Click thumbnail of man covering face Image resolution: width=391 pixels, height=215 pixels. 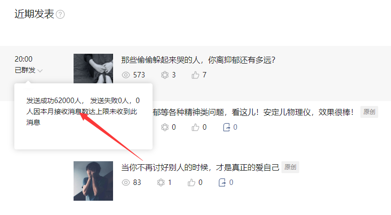[93, 181]
